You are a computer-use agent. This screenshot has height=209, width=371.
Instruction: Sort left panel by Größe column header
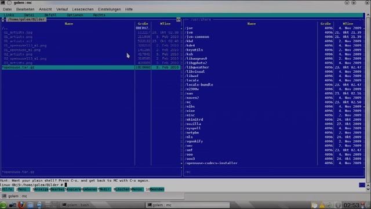[143, 24]
